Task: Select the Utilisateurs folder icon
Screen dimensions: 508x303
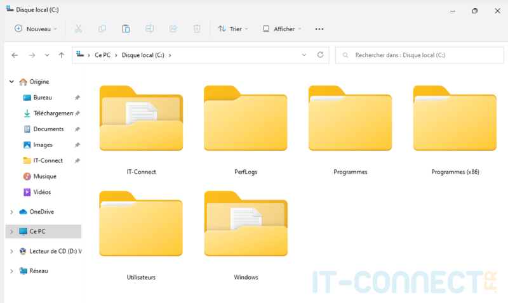Action: click(141, 224)
